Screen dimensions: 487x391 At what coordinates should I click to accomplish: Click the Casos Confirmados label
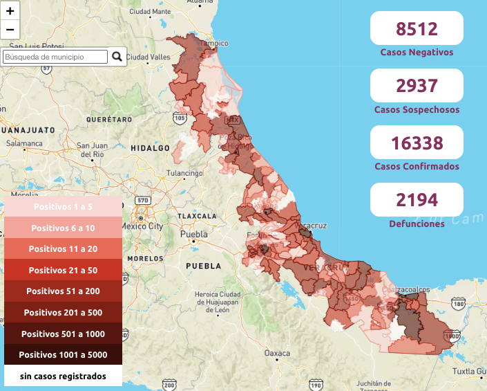[x=417, y=166]
